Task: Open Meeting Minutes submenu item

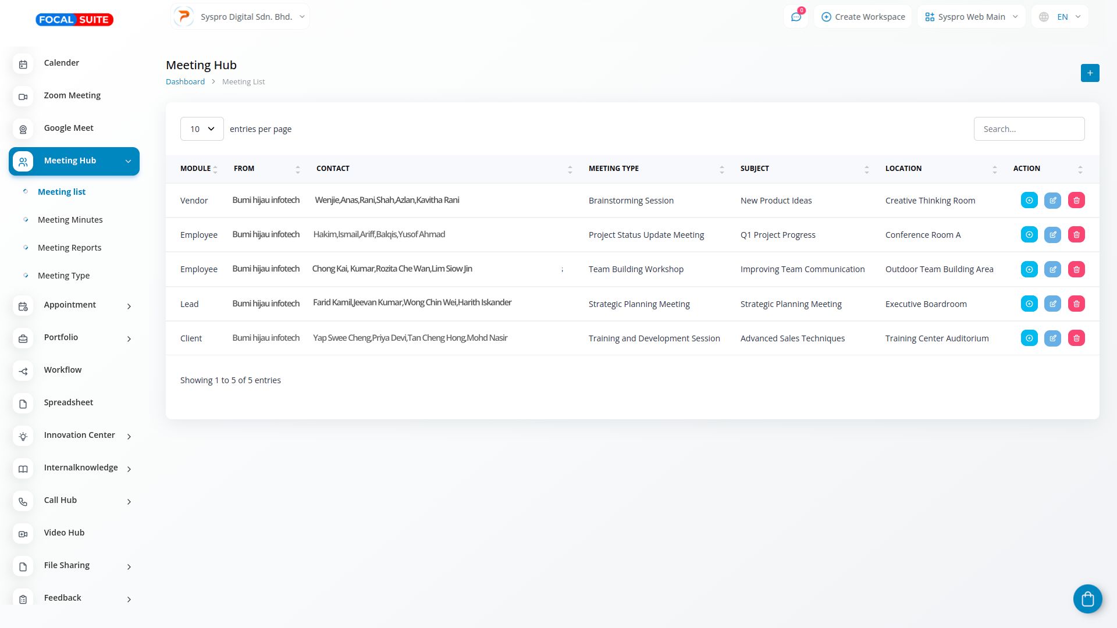Action: point(70,220)
